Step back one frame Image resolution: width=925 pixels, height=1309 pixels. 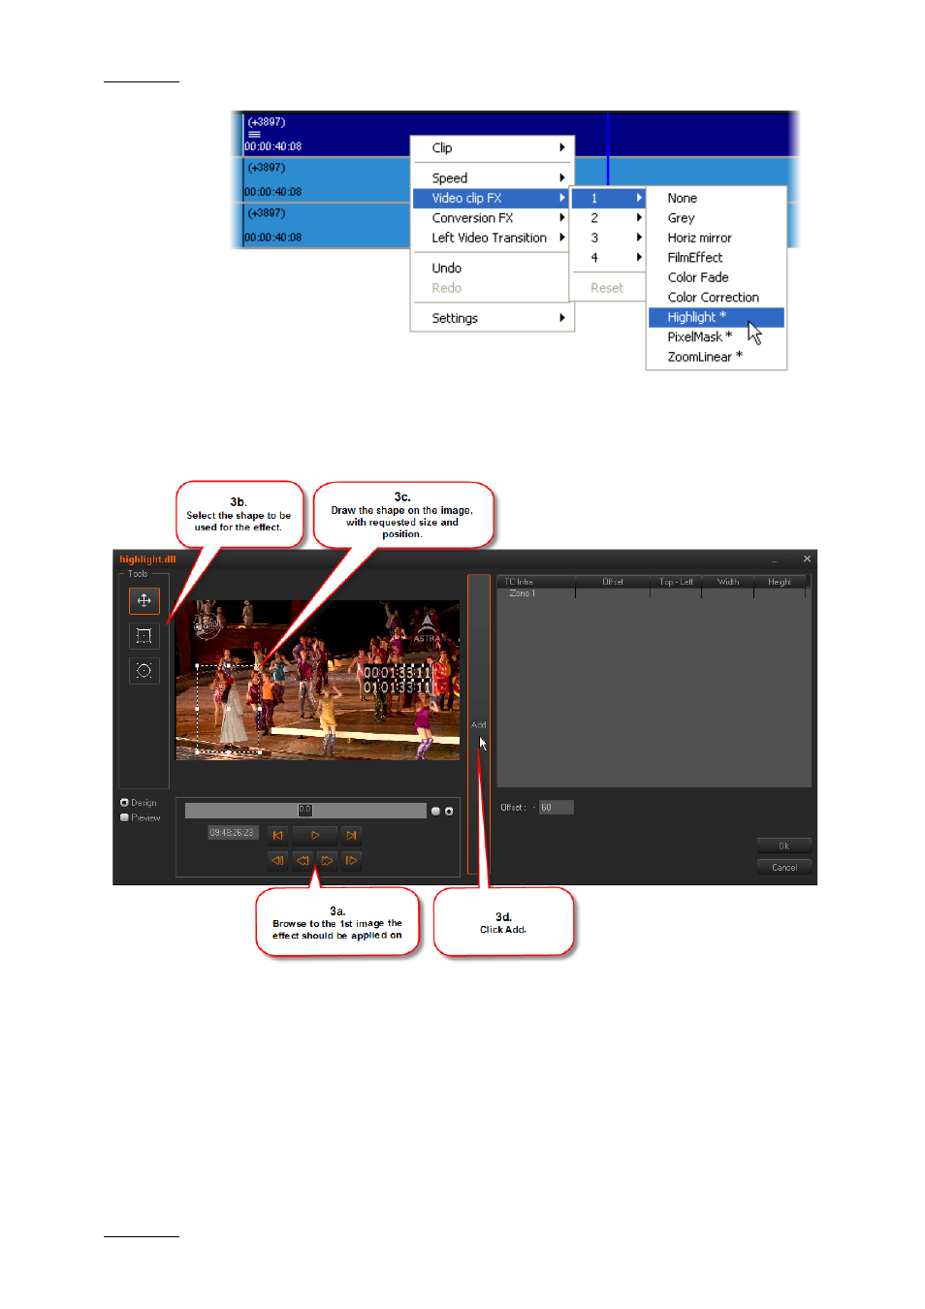click(277, 860)
